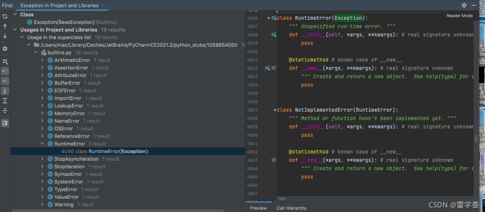Go to previous occurrence with up arrow

[5, 26]
